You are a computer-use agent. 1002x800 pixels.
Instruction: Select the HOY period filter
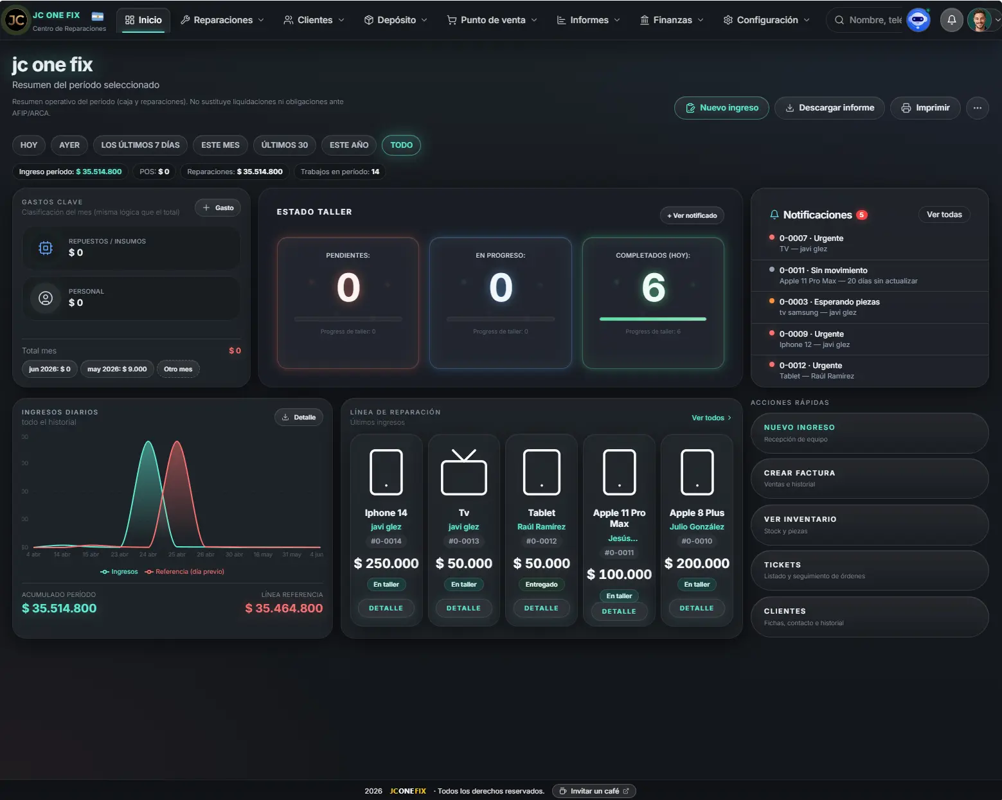pos(29,145)
